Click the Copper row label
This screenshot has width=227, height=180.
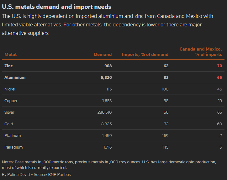[x=11, y=101]
